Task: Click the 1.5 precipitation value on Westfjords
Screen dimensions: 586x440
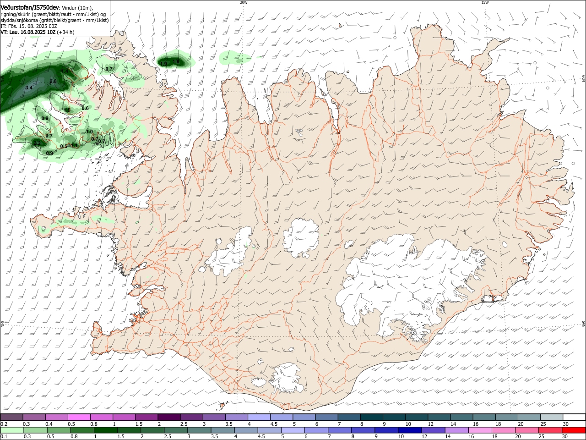Action: 67,110
